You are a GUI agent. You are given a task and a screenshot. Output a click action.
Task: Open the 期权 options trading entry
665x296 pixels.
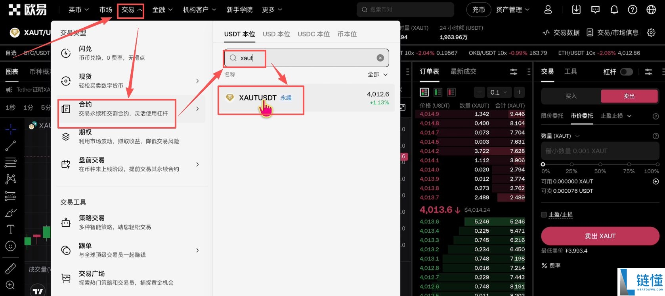(x=131, y=137)
